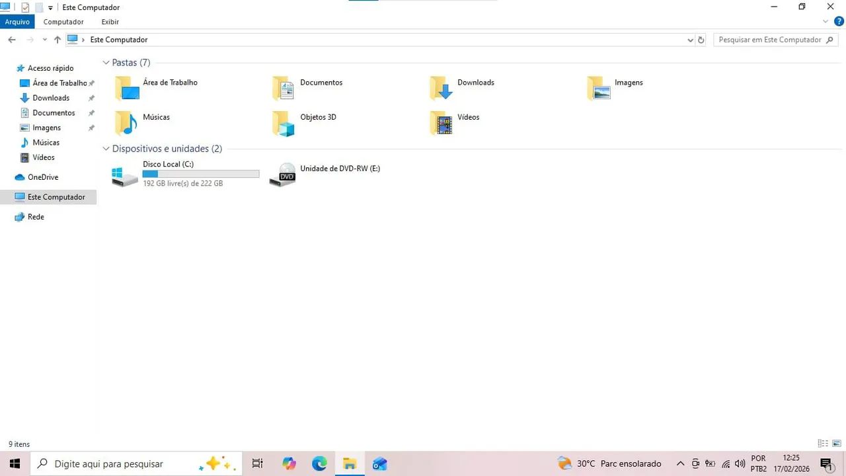Open the Objetos 3D folder
The height and width of the screenshot is (476, 846).
[283, 124]
